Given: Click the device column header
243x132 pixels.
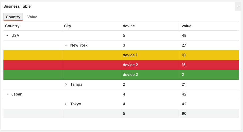Looking at the screenshot, I should pyautogui.click(x=129, y=26).
